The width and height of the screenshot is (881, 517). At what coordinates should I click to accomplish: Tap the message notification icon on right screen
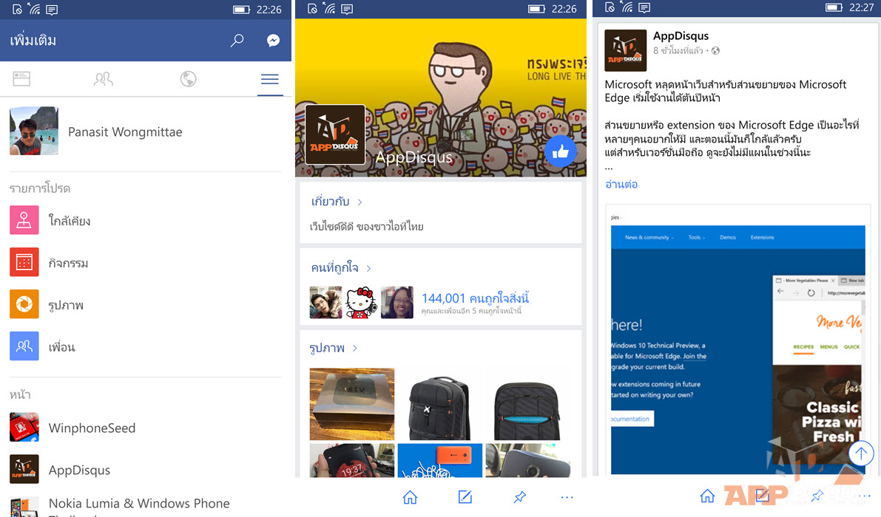644,8
